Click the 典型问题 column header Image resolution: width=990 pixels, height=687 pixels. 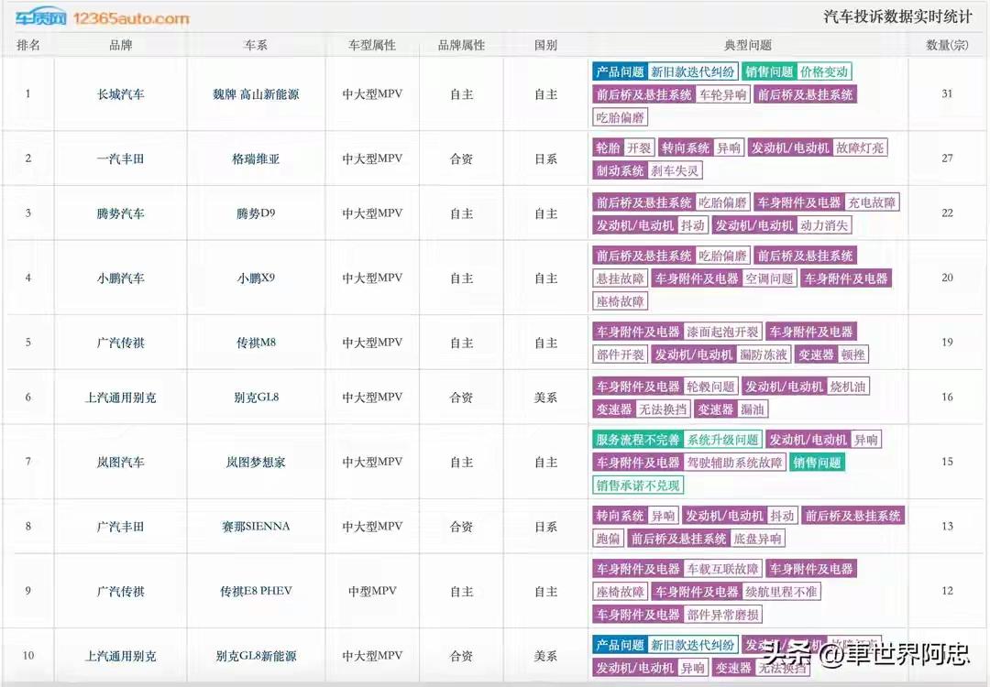[x=748, y=45]
